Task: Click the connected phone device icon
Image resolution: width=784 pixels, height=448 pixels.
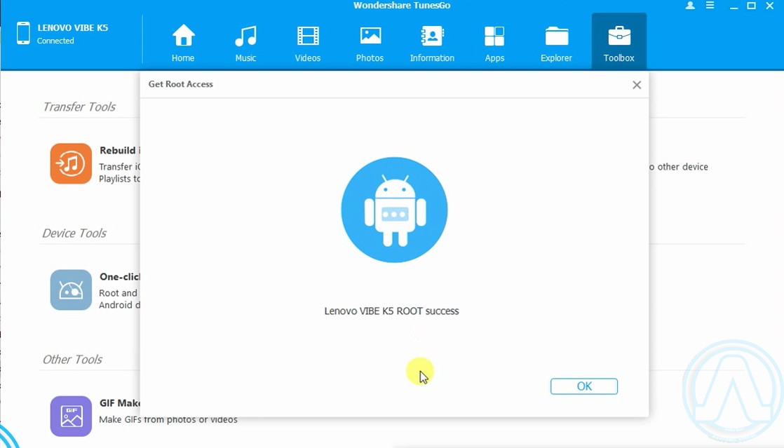Action: coord(23,33)
